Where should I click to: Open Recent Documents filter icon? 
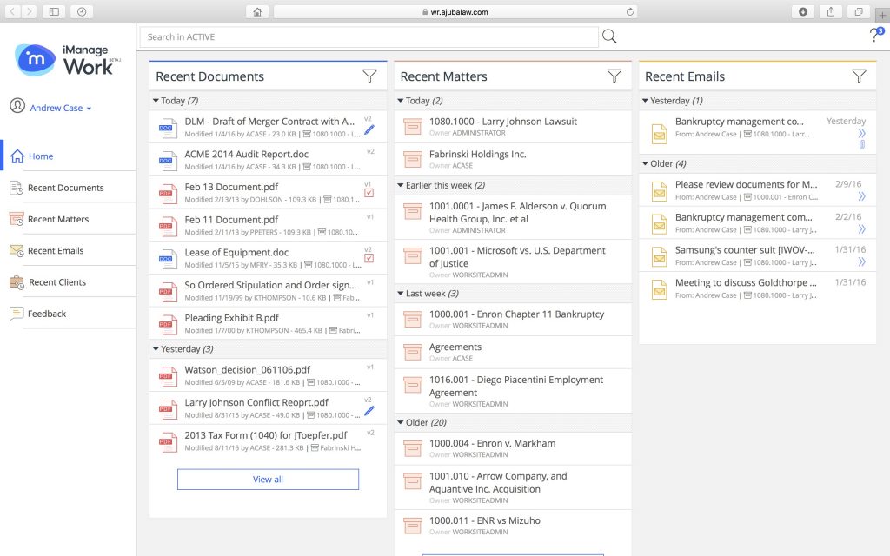tap(369, 76)
